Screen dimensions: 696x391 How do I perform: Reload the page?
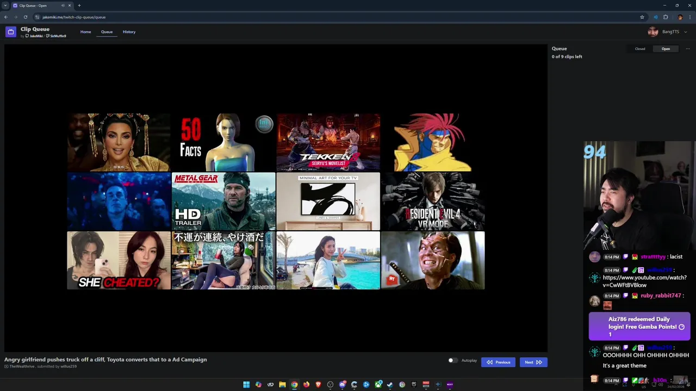coord(25,17)
